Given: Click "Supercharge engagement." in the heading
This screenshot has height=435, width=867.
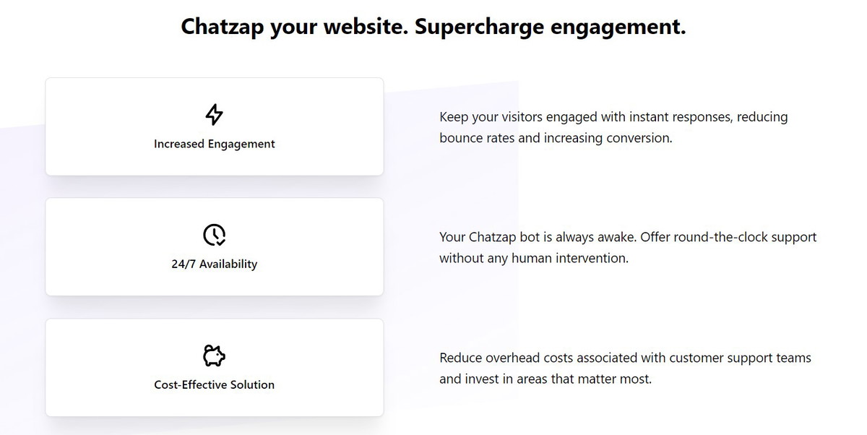Looking at the screenshot, I should pos(550,27).
